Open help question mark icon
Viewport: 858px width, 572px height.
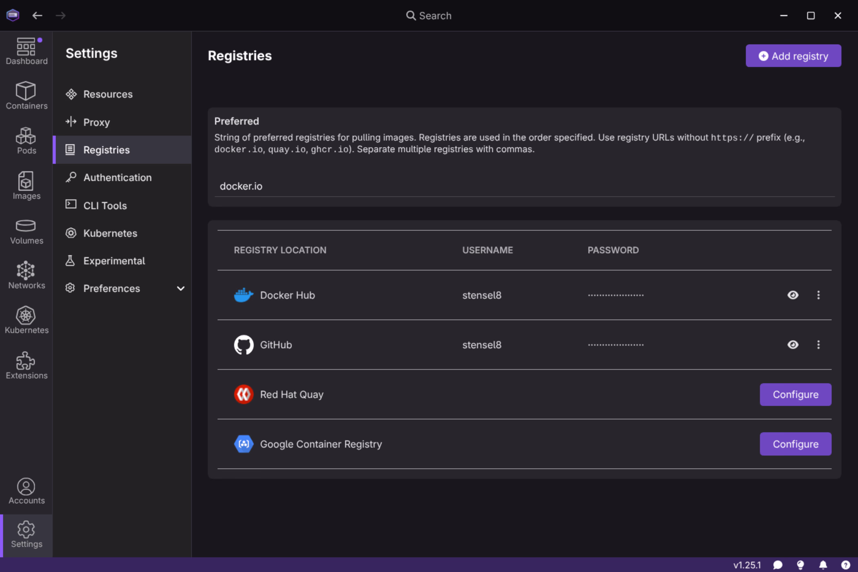tap(845, 565)
